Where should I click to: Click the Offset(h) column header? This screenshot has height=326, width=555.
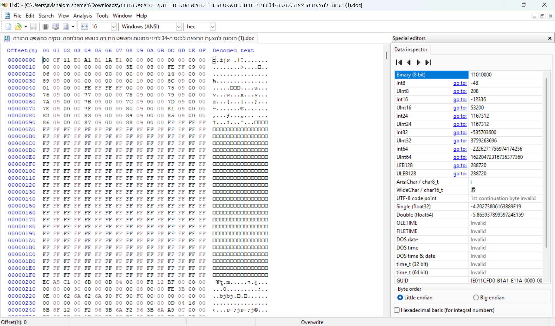pos(22,51)
